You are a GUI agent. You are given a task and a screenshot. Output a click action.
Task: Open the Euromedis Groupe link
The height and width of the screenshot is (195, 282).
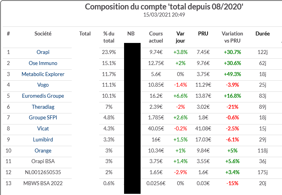[43, 96]
